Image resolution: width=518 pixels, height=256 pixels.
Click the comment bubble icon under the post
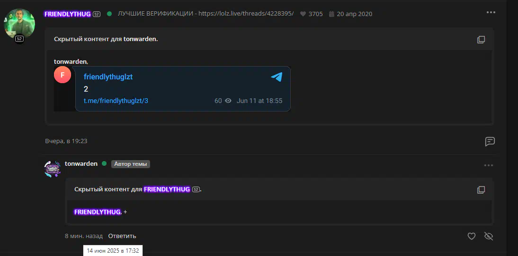tap(490, 141)
